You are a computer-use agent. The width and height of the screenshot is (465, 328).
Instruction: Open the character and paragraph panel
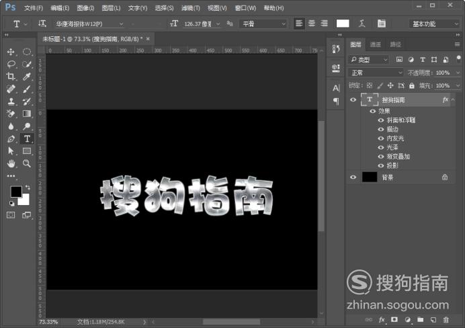[x=382, y=24]
